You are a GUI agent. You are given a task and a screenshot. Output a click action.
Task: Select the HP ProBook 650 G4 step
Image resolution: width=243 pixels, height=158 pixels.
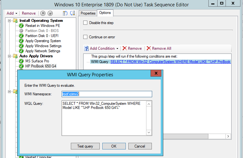[x=41, y=66]
